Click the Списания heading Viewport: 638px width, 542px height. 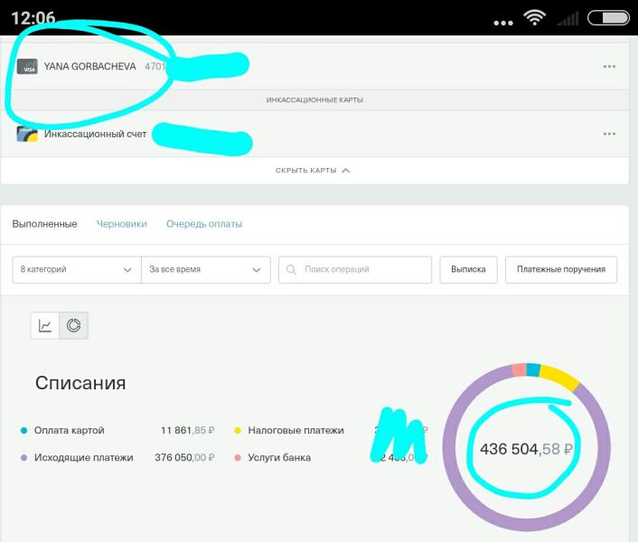tap(80, 383)
